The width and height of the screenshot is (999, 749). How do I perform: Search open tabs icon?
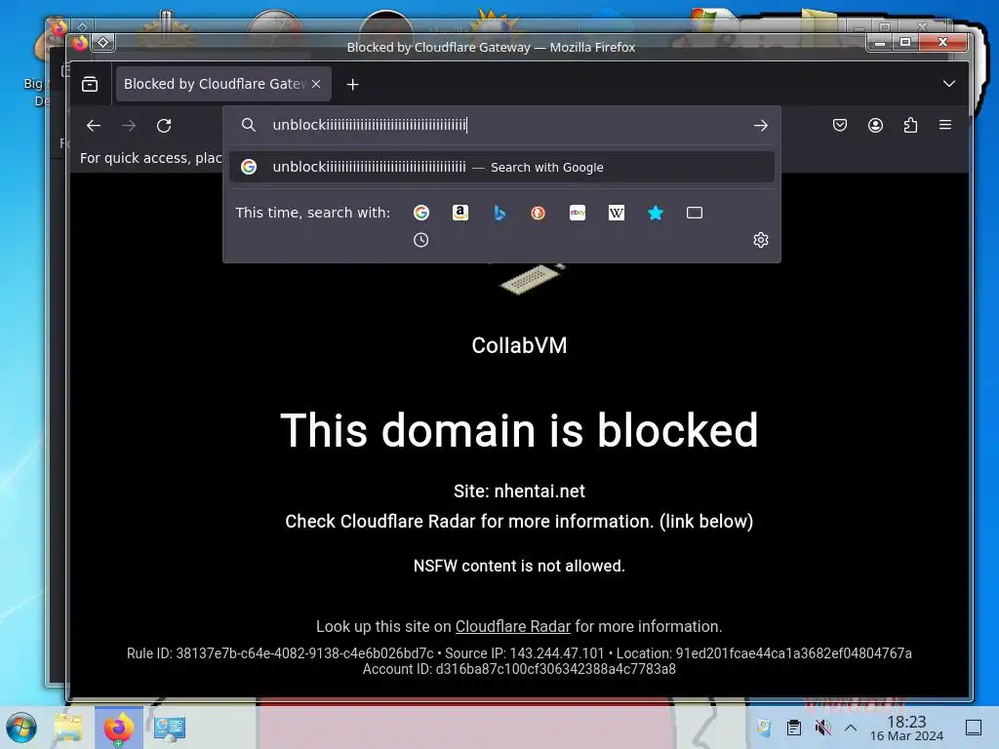click(695, 213)
